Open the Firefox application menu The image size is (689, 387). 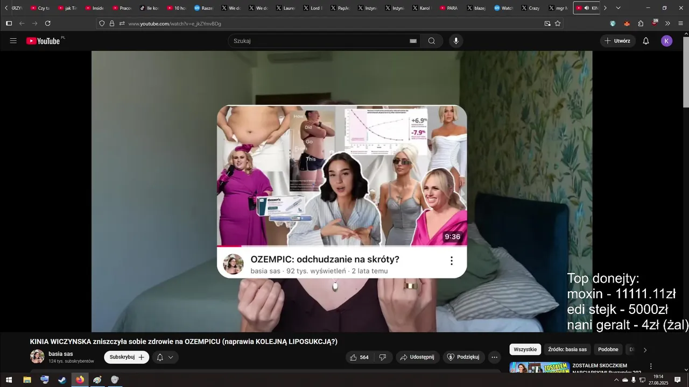click(680, 24)
